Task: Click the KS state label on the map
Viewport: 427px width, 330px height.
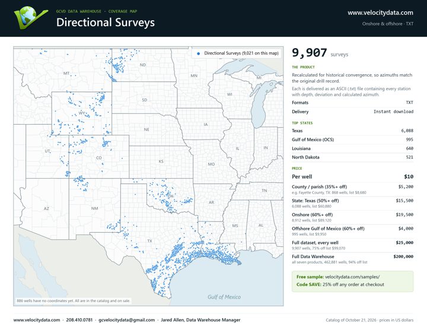Action: [x=161, y=161]
